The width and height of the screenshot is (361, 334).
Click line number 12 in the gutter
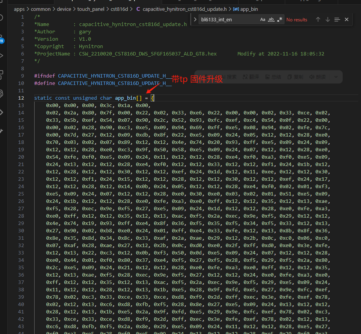21,98
